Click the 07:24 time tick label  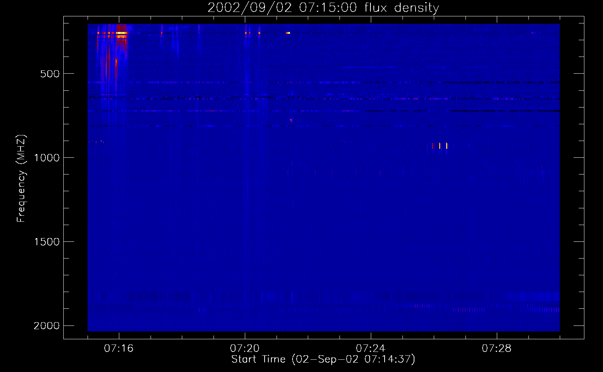(x=371, y=349)
